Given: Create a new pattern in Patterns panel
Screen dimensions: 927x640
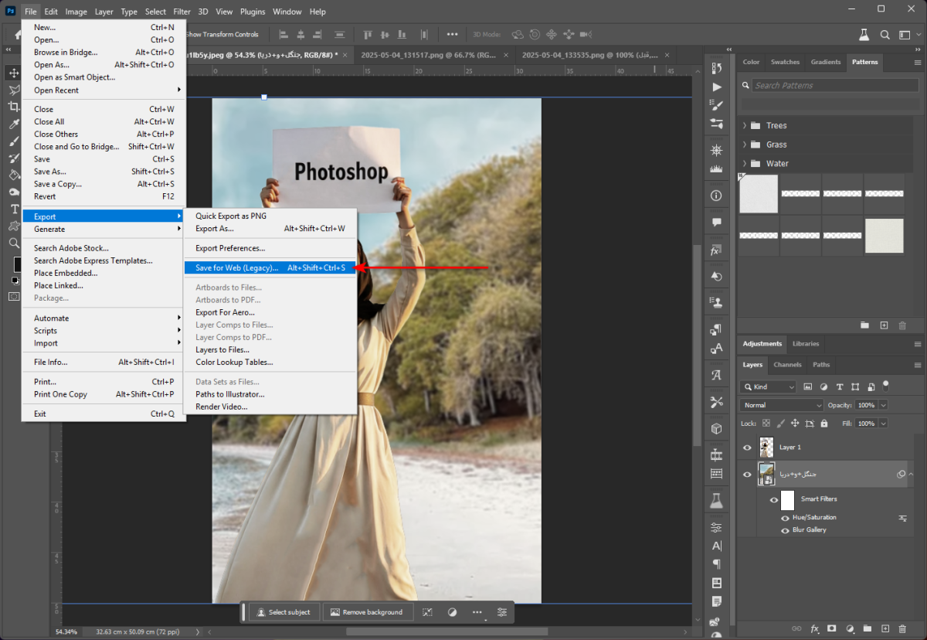Looking at the screenshot, I should (884, 325).
